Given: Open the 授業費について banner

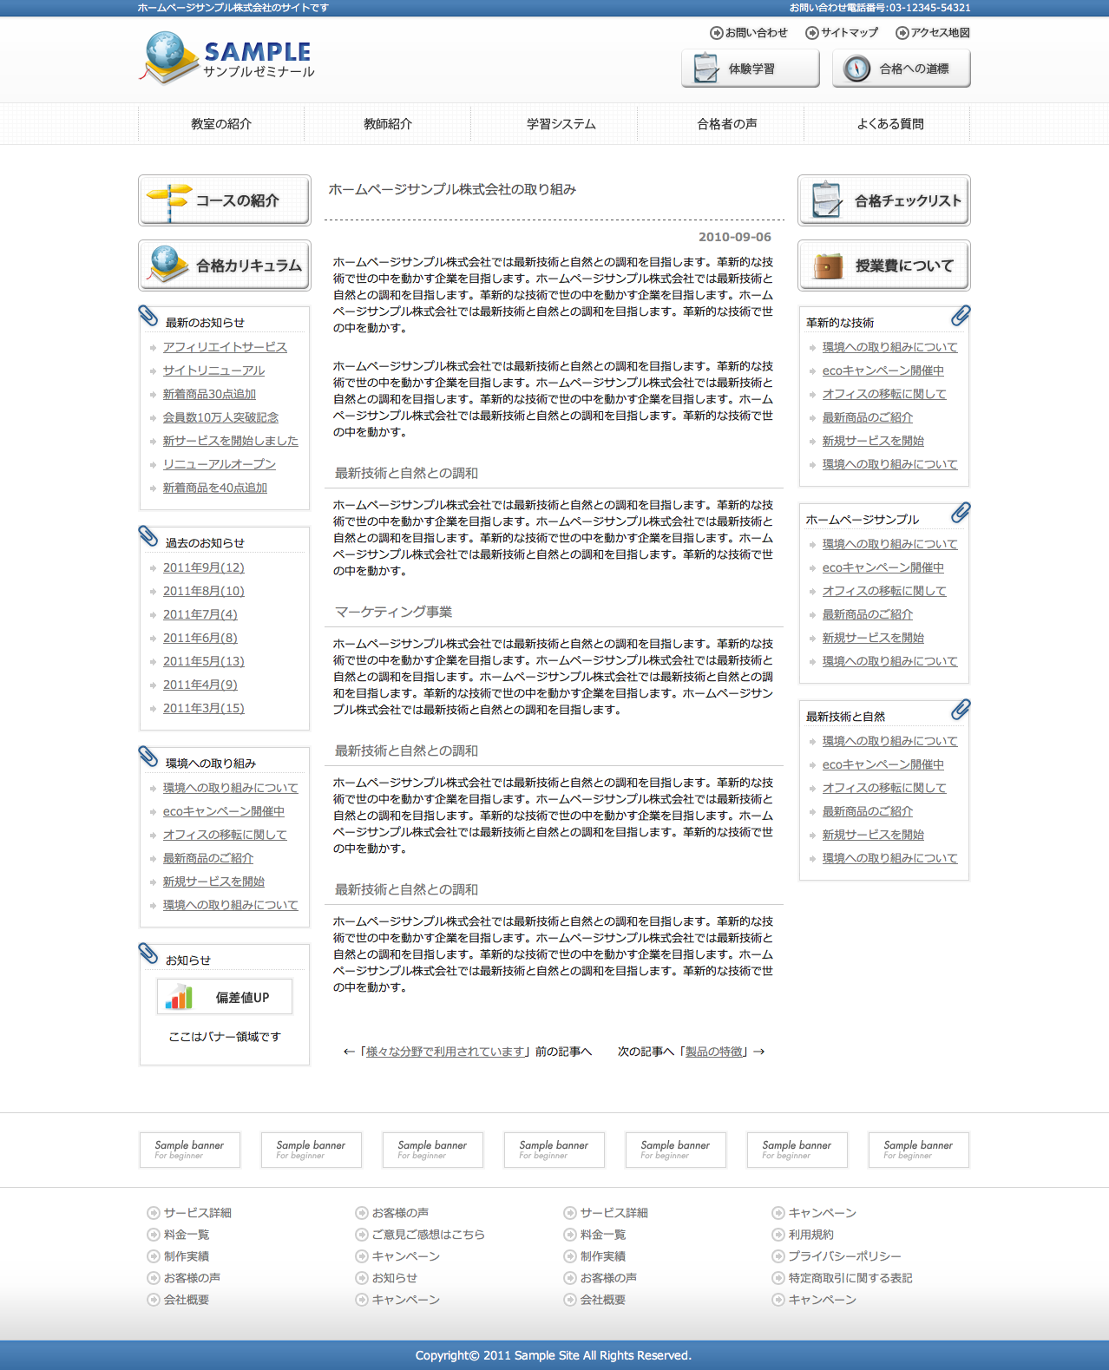Looking at the screenshot, I should [884, 265].
